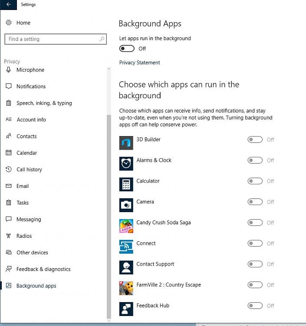Image resolution: width=306 pixels, height=326 pixels.
Task: Click the Contacts people icon
Action: click(9, 136)
